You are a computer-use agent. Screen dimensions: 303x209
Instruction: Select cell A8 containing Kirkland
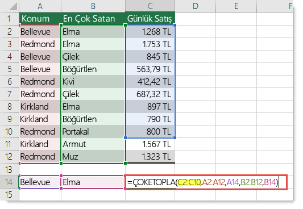40,107
